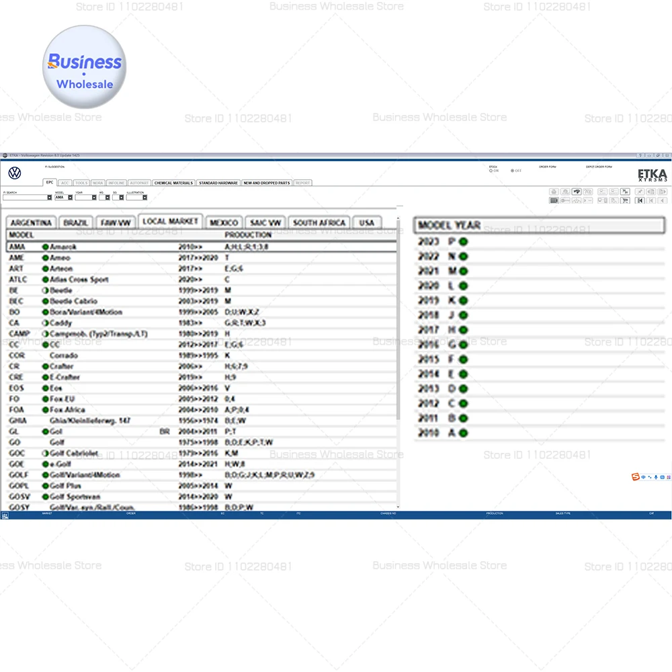The height and width of the screenshot is (672, 672).
Task: Select model year 2014 E row
Action: 539,374
